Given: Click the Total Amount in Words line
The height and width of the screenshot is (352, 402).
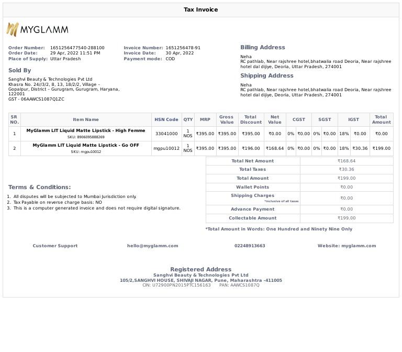Looking at the screenshot, I should (278, 229).
